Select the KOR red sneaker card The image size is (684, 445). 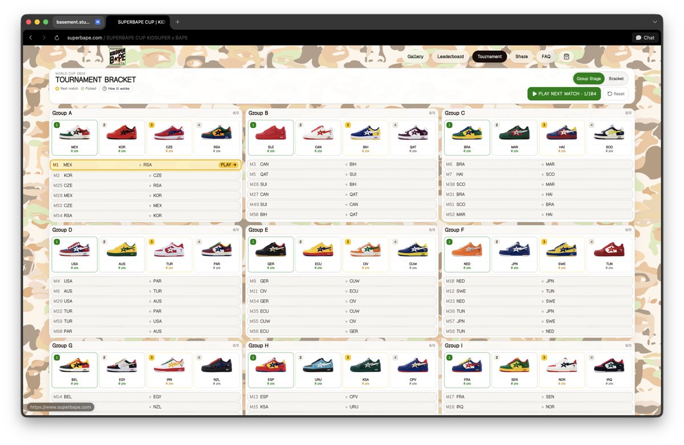122,137
